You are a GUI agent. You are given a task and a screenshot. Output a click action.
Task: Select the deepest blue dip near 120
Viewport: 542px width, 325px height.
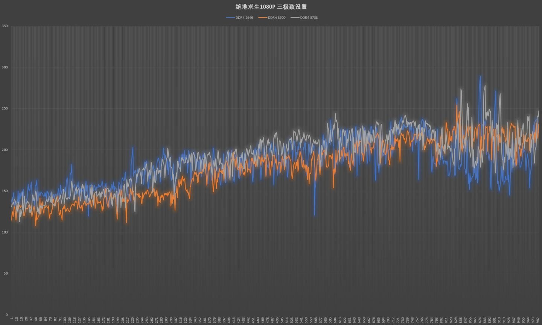315,215
